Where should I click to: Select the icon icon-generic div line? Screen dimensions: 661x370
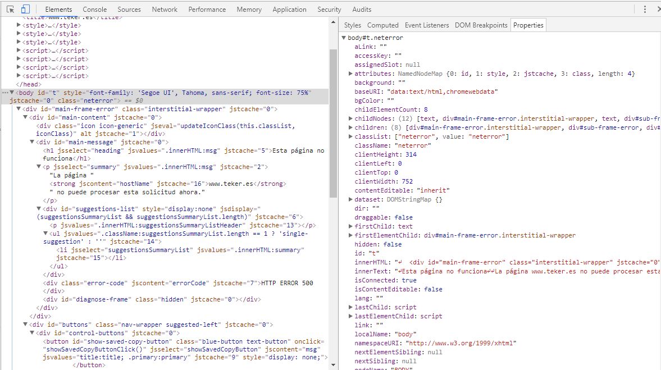pyautogui.click(x=165, y=130)
